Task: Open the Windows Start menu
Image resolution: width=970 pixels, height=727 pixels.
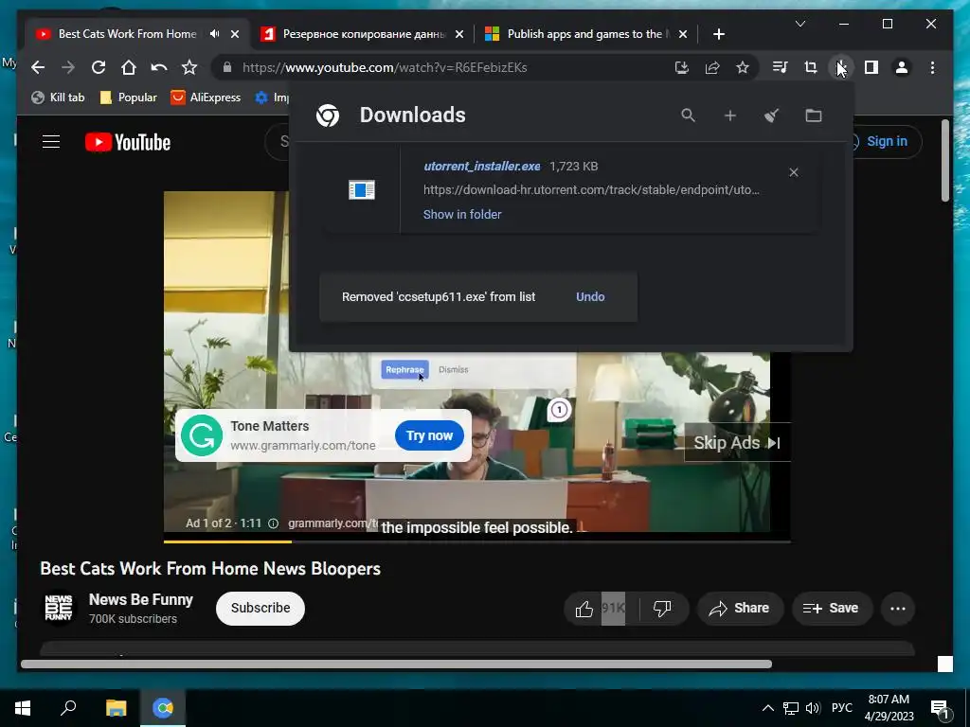Action: pyautogui.click(x=23, y=708)
